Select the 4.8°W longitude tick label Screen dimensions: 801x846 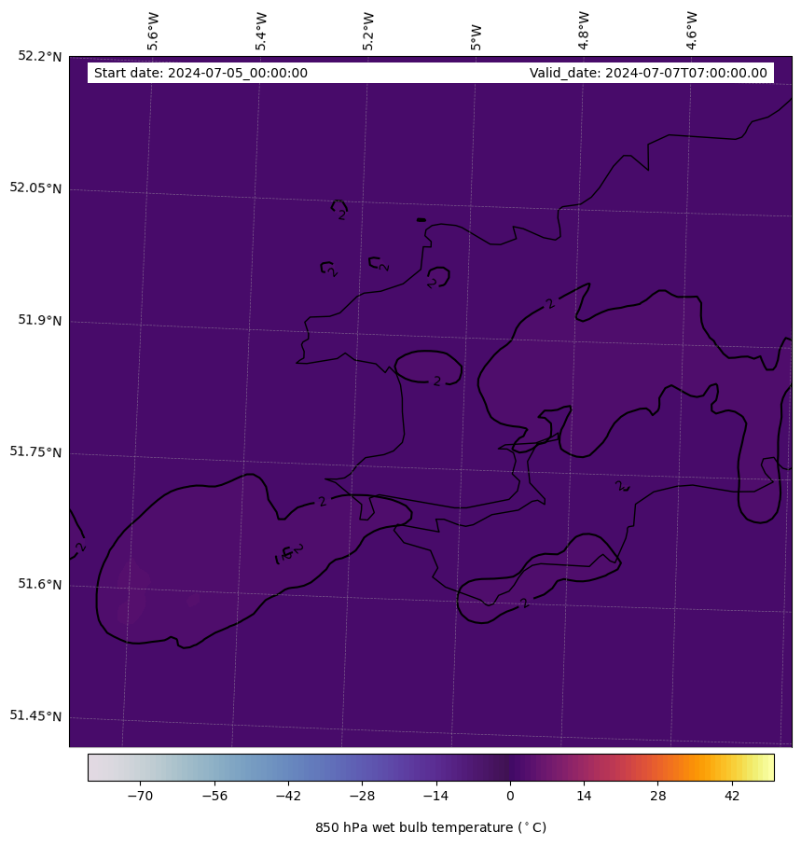click(584, 31)
